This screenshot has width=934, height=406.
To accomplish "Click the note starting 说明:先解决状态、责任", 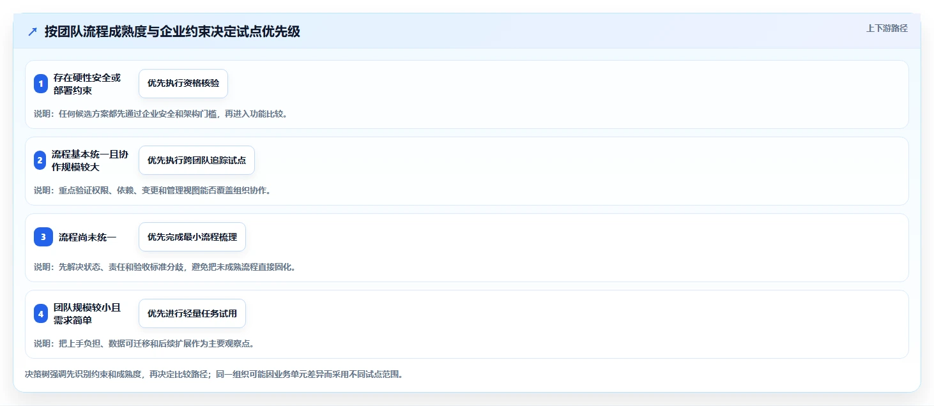I will point(164,267).
